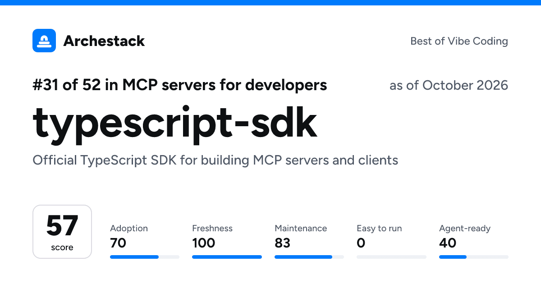Click the Adoption value 70

tap(118, 243)
